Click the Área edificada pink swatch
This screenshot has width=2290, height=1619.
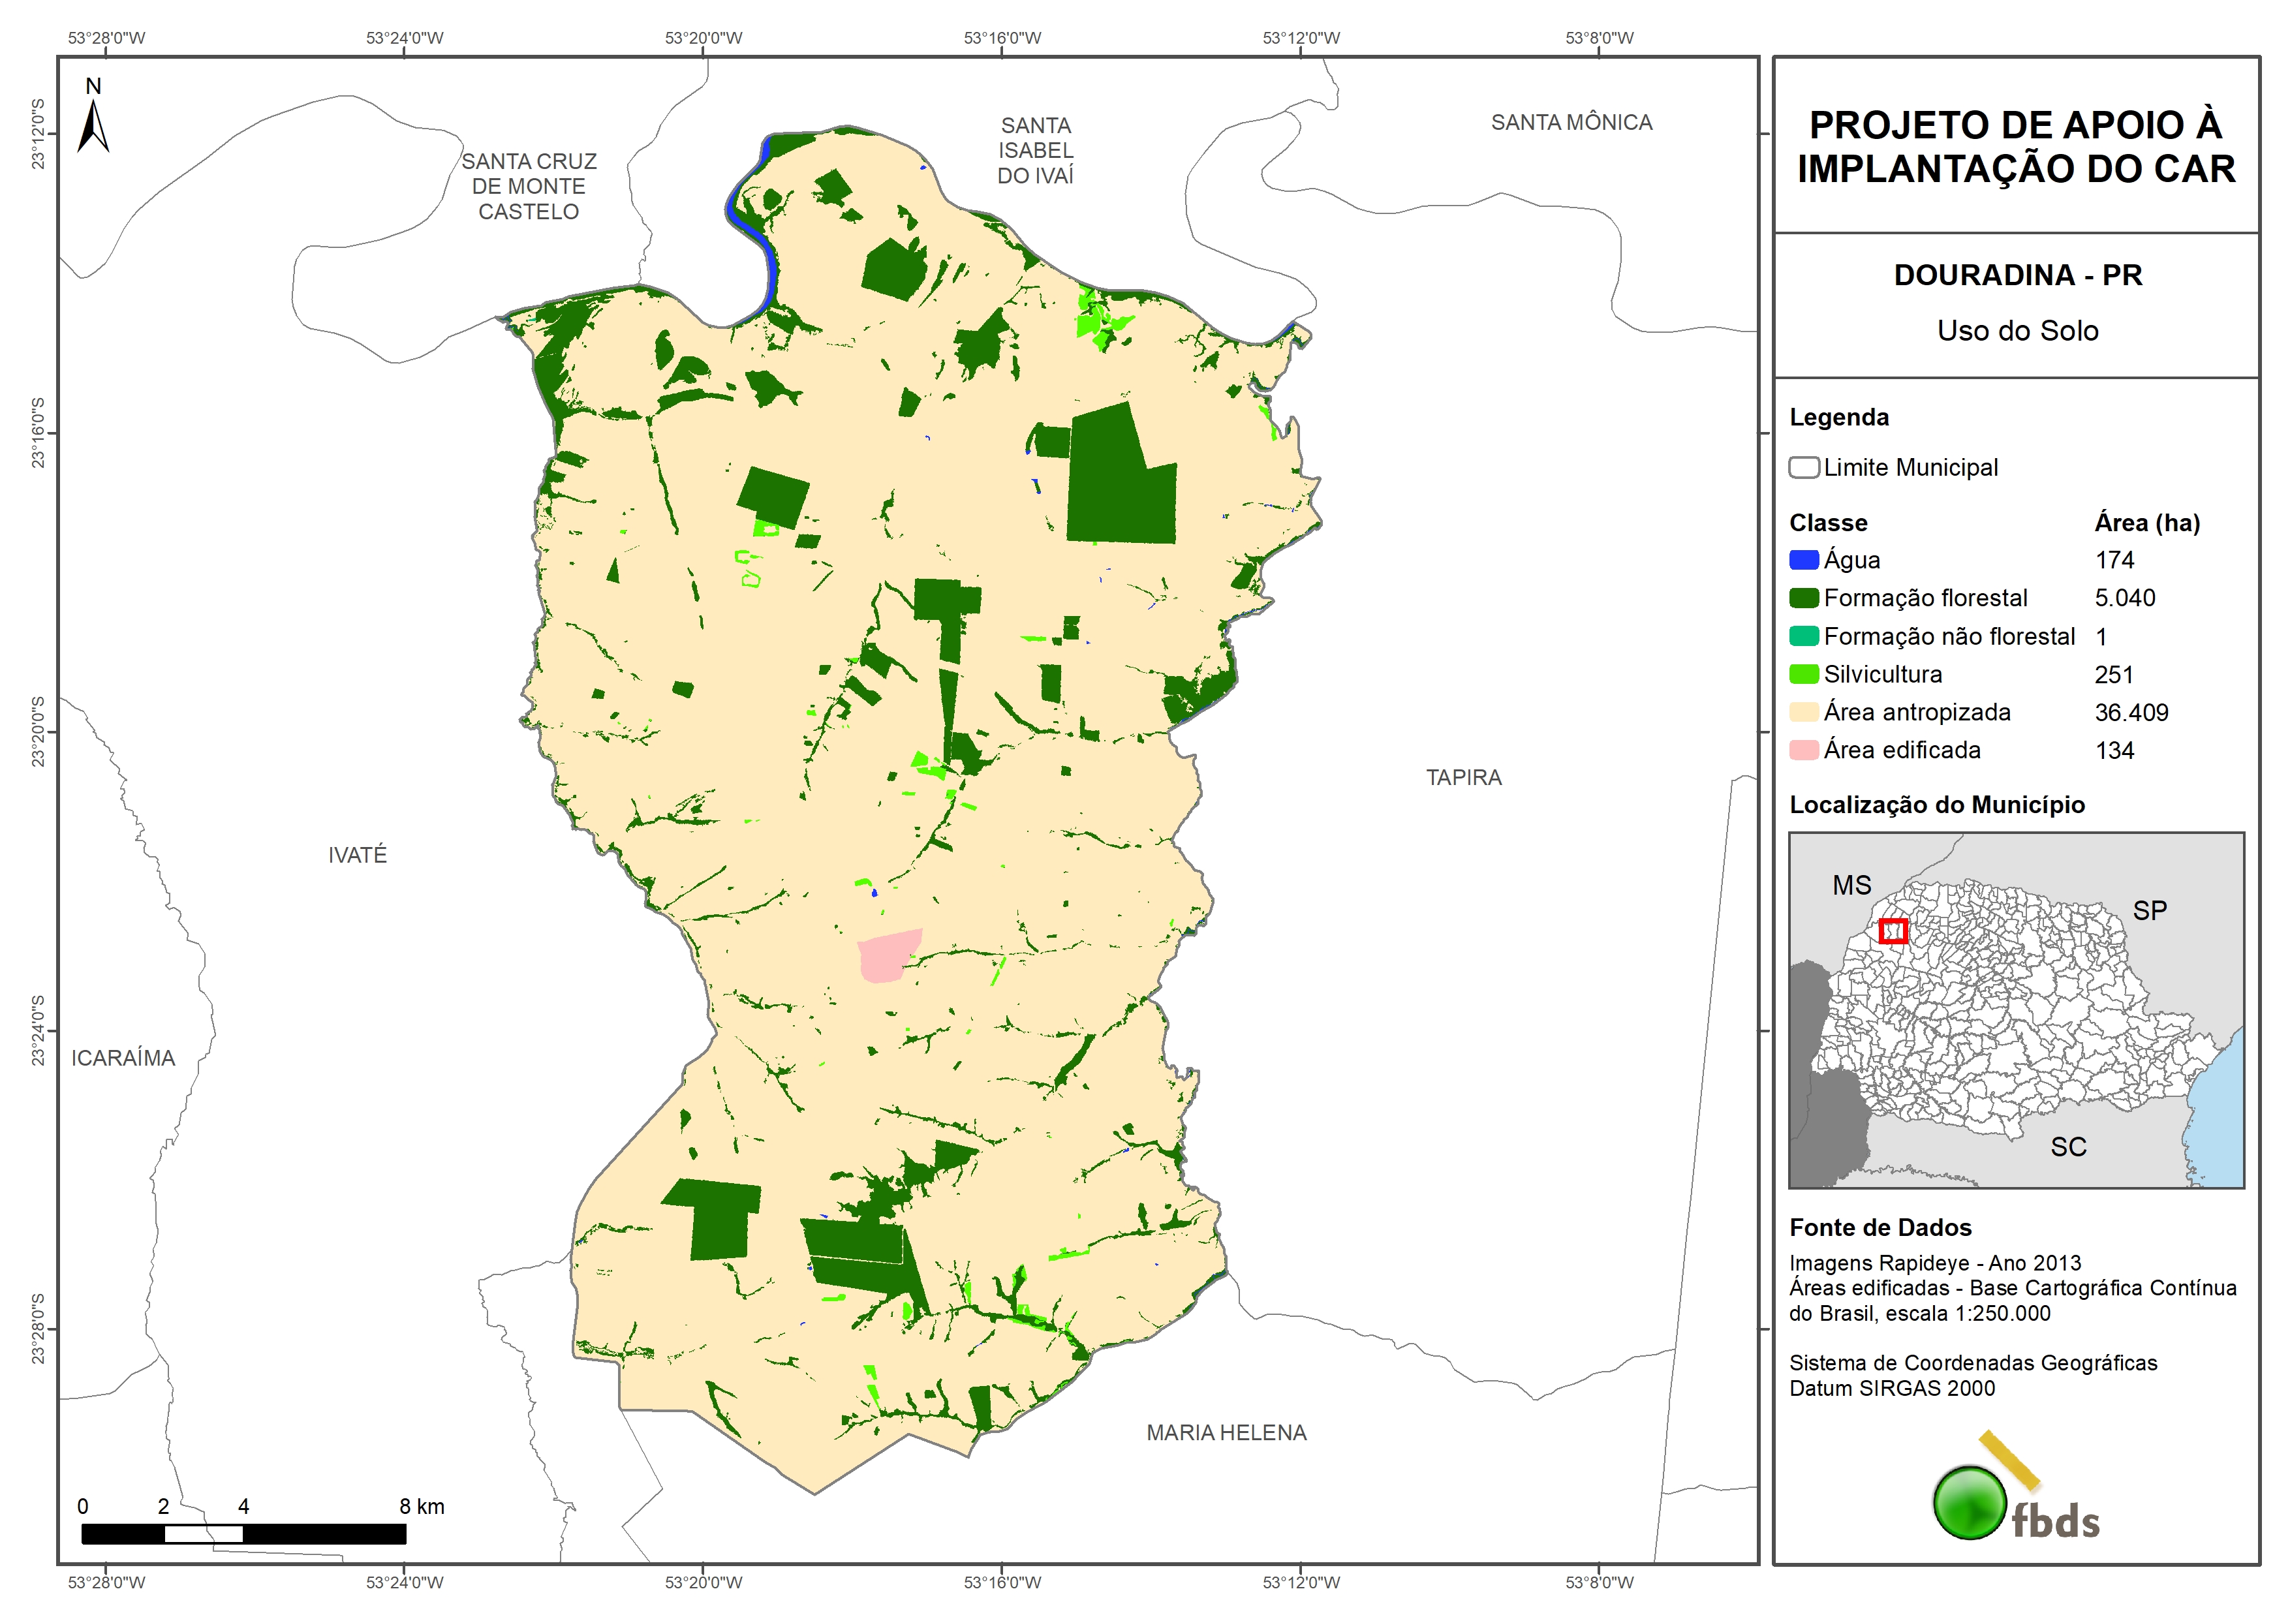point(1803,750)
